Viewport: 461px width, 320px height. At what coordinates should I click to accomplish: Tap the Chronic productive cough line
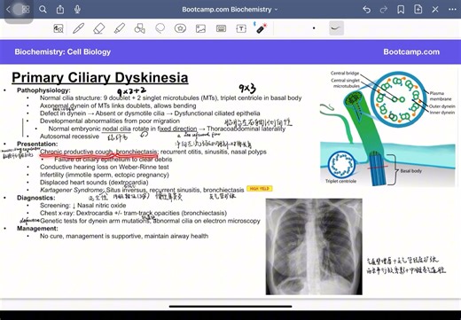[153, 152]
